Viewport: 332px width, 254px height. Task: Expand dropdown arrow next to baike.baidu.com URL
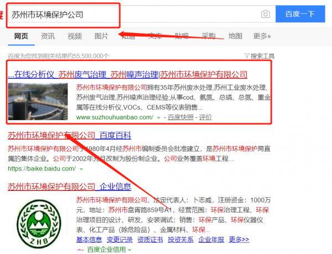click(x=81, y=168)
